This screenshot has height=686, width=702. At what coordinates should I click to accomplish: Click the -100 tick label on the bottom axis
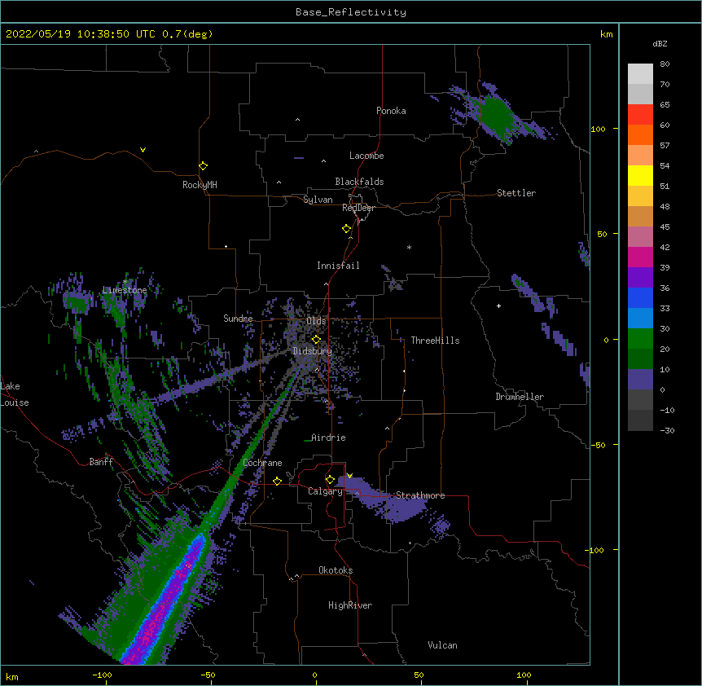[102, 675]
